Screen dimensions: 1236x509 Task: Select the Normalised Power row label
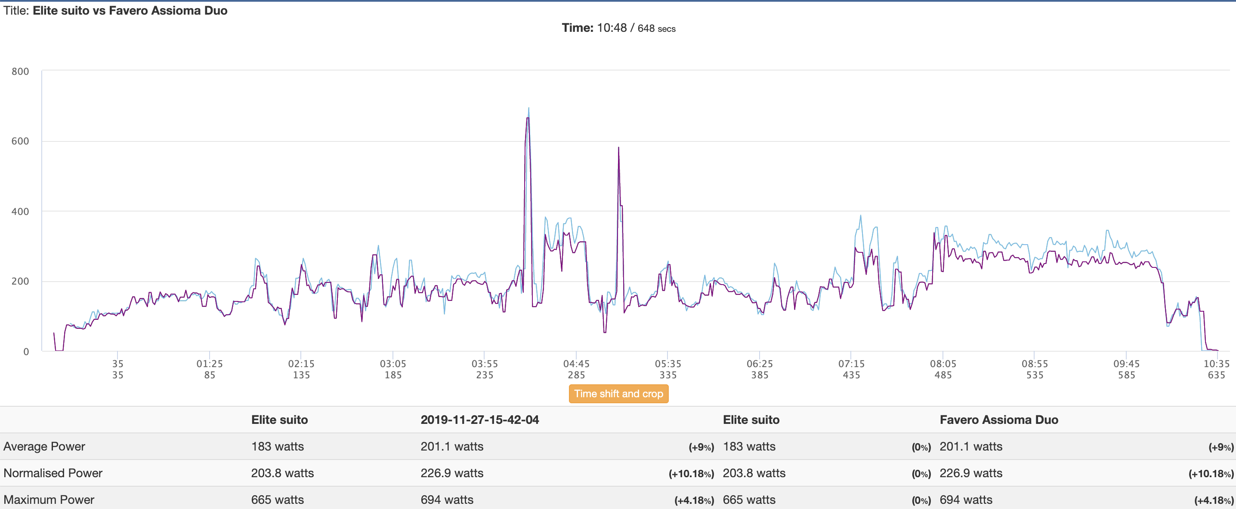(53, 473)
